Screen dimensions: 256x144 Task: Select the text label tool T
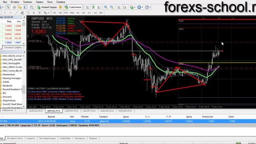(x=39, y=13)
